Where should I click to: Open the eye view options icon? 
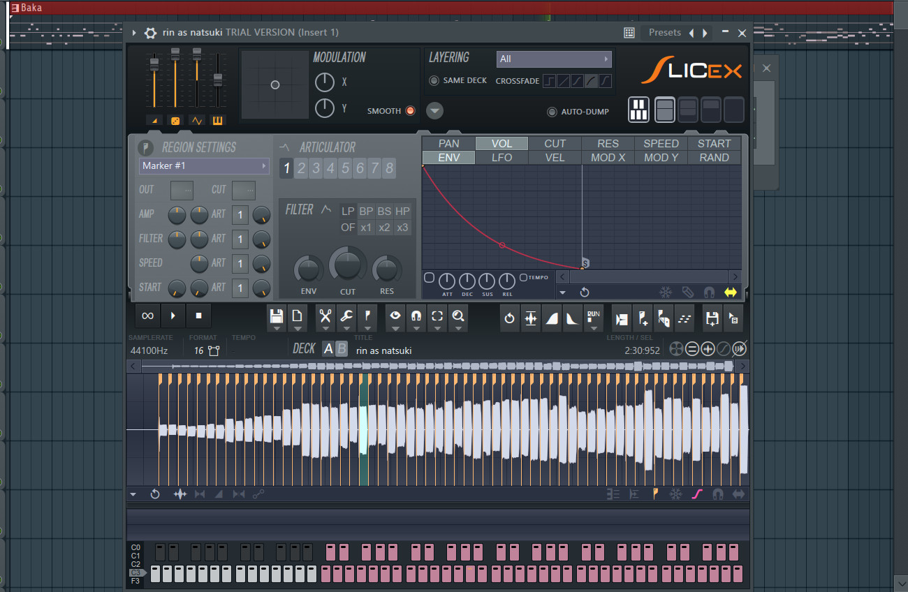[x=395, y=316]
